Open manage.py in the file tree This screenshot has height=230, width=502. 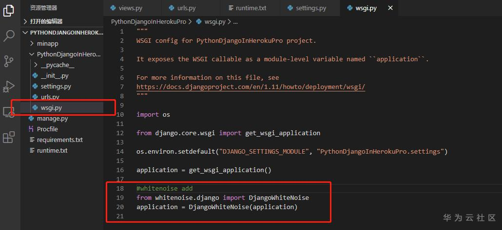52,119
